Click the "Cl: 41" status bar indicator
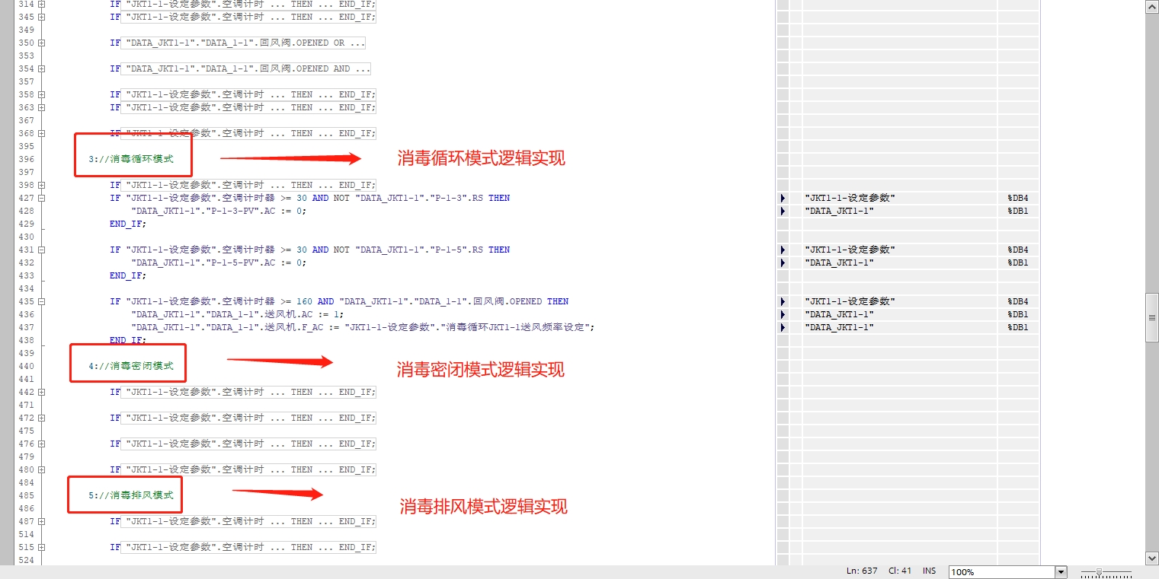 (x=900, y=571)
